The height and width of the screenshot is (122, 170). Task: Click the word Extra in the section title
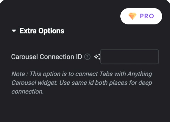point(28,31)
